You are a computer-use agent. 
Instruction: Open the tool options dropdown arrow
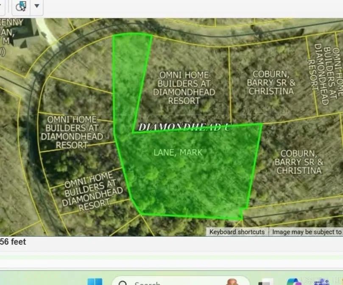36,7
